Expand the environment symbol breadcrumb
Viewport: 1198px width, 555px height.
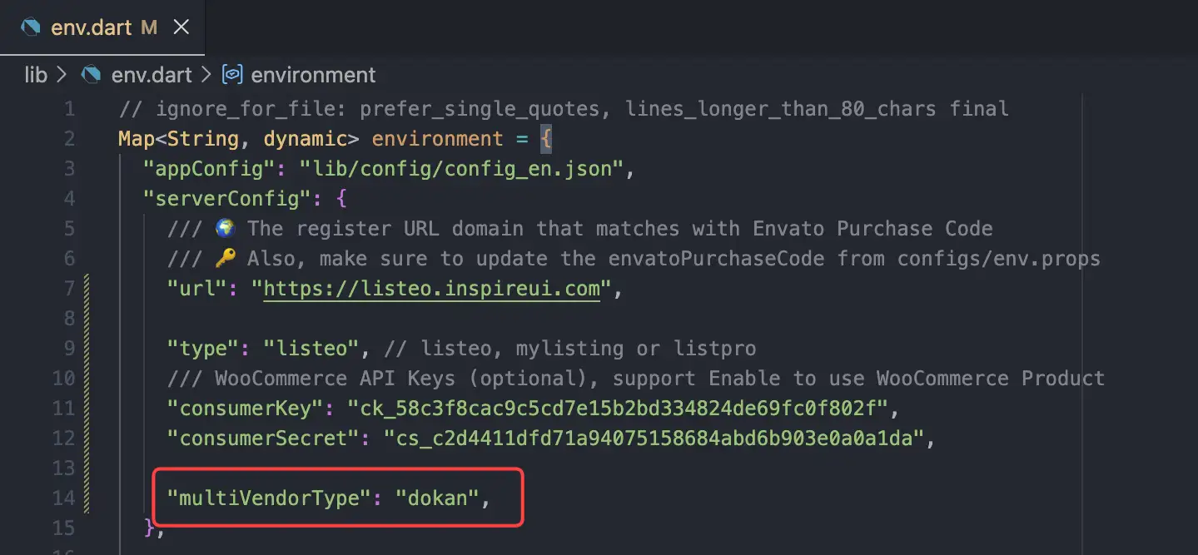pyautogui.click(x=313, y=75)
